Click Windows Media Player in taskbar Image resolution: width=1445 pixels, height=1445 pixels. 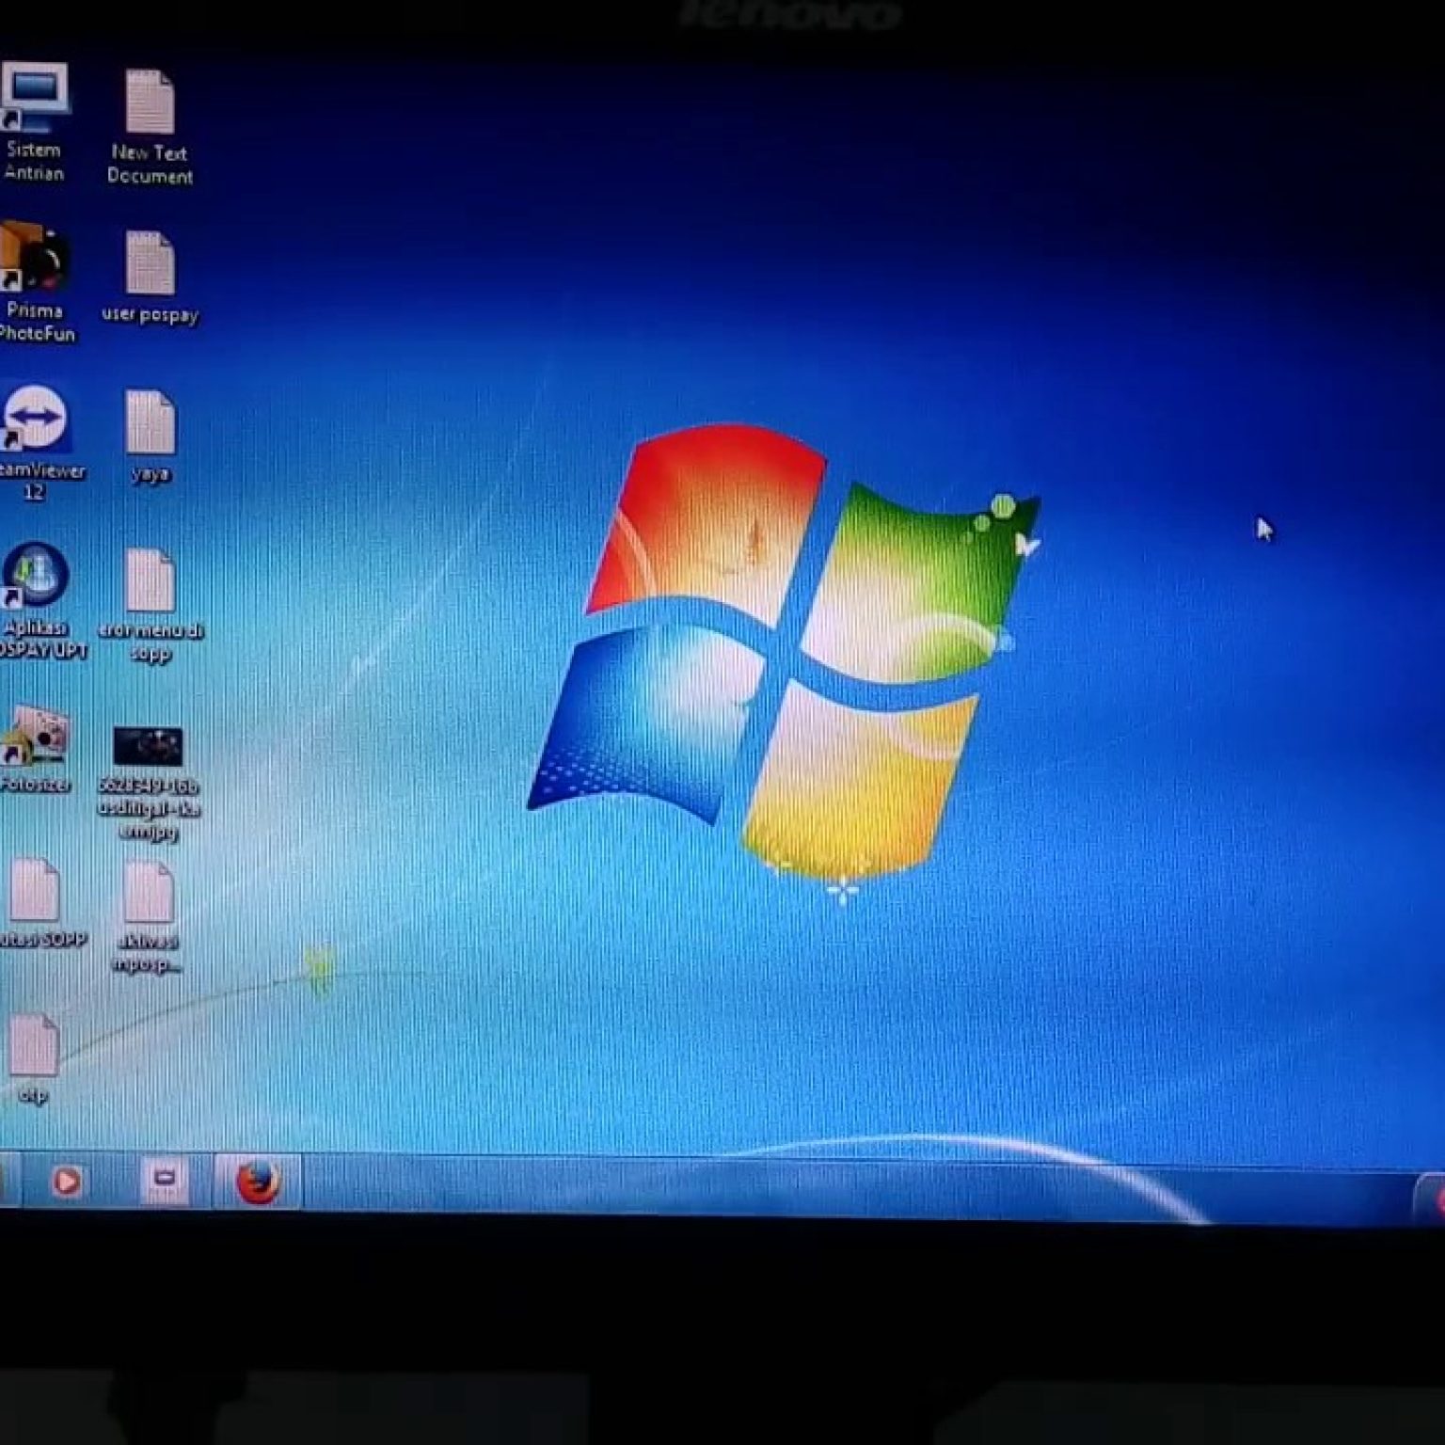(x=66, y=1181)
